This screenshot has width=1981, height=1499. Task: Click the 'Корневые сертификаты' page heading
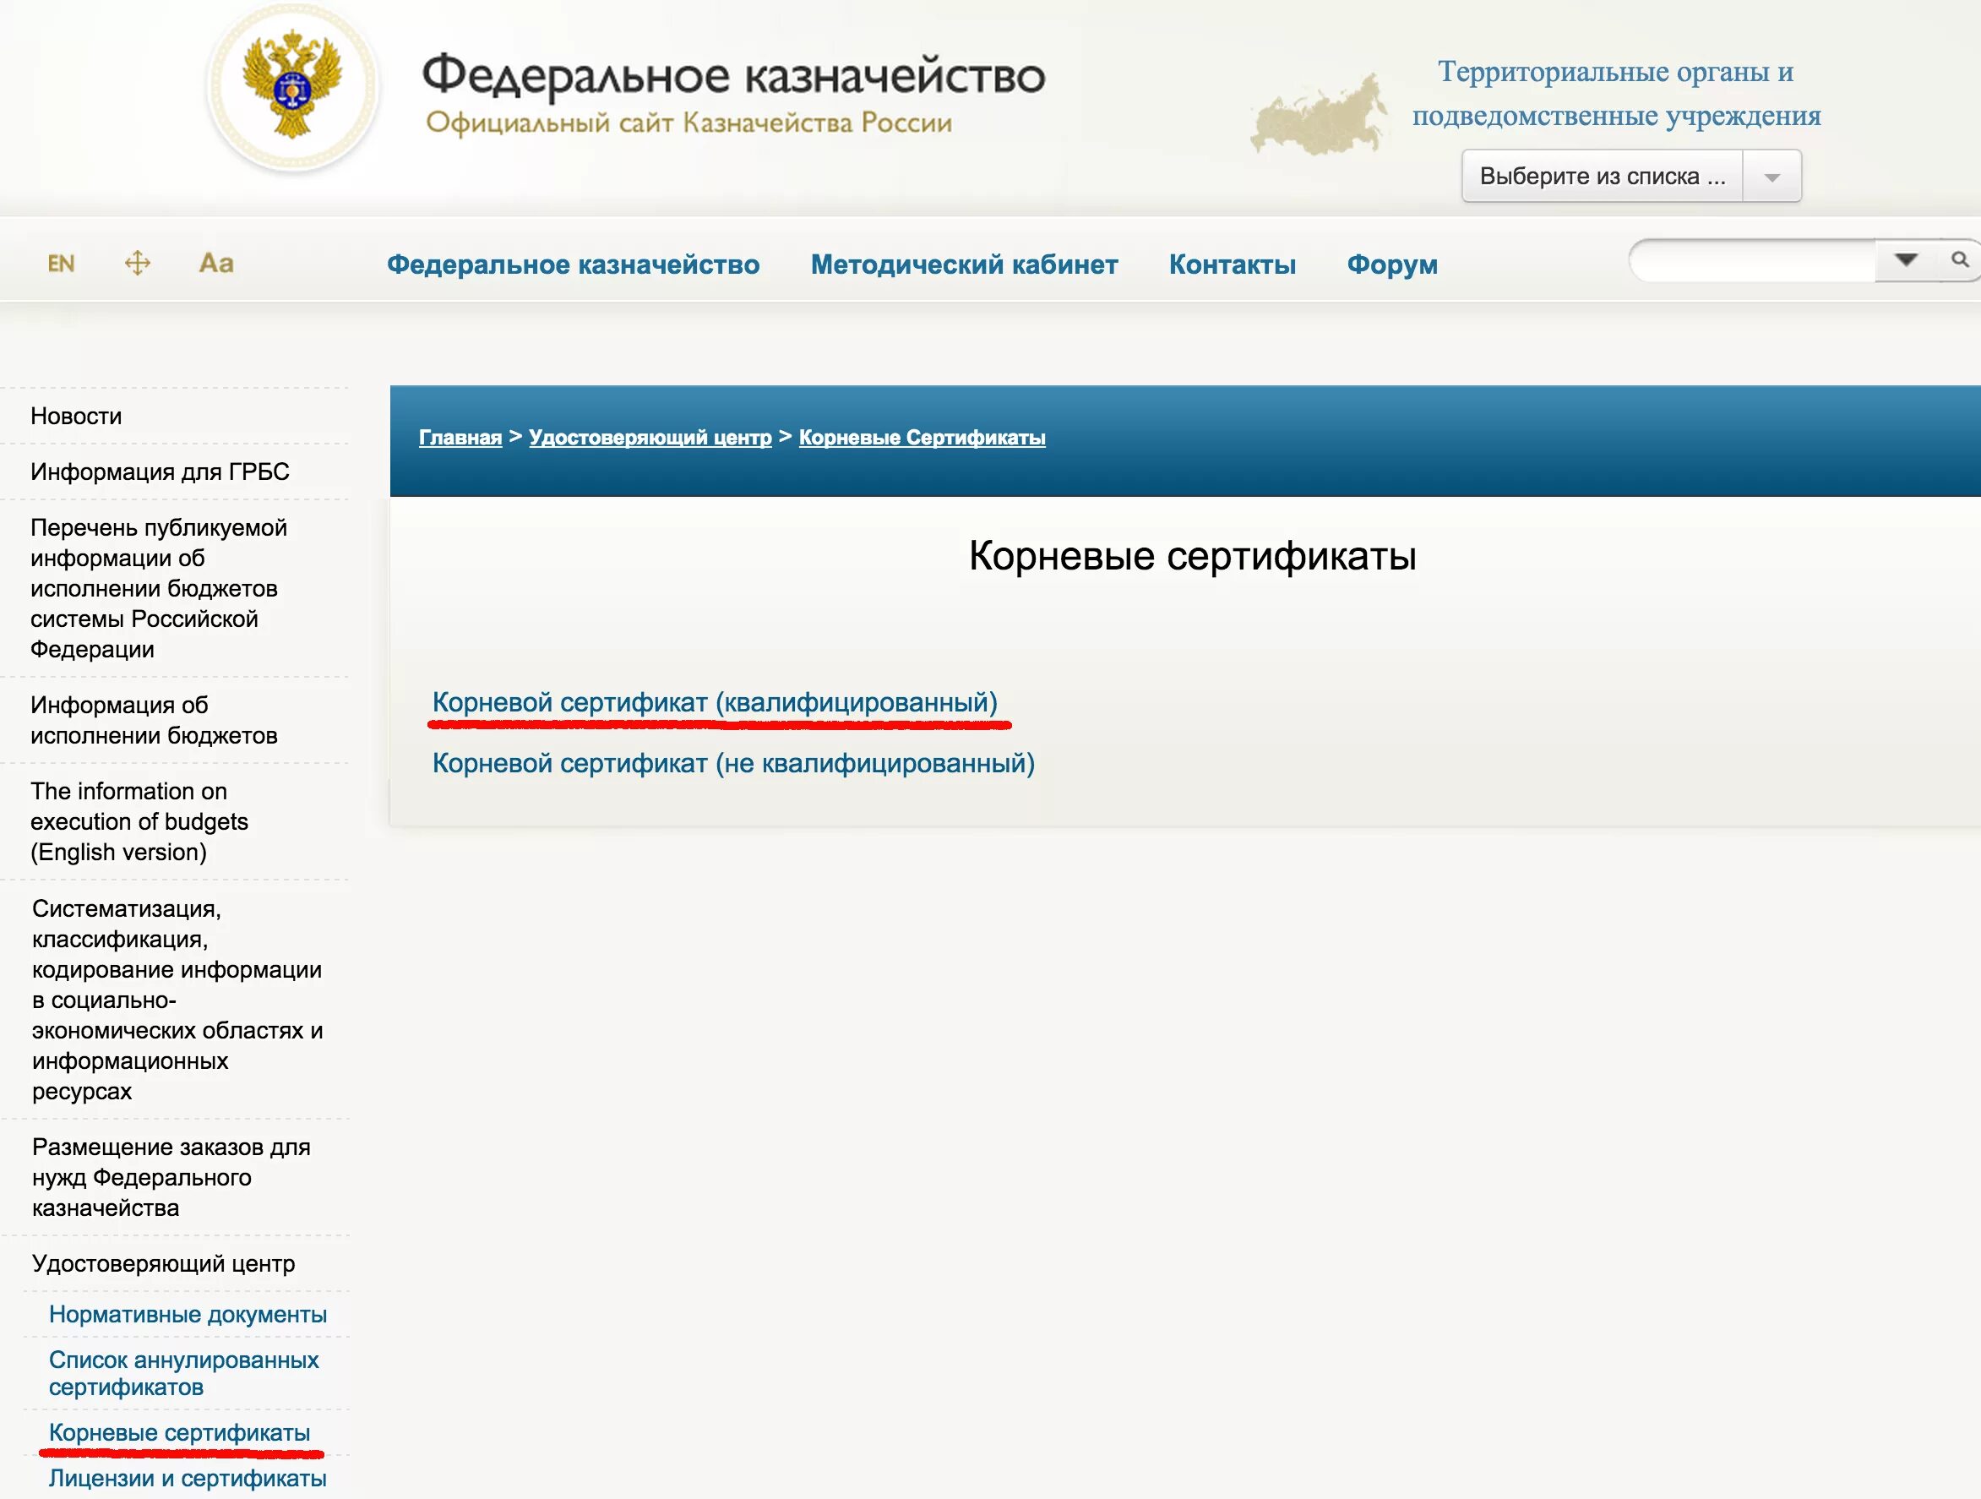(1193, 555)
